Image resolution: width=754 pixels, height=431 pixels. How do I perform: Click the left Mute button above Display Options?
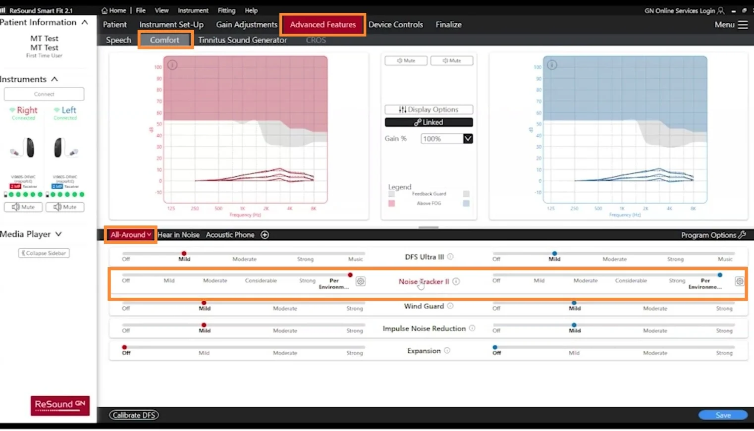(x=406, y=60)
